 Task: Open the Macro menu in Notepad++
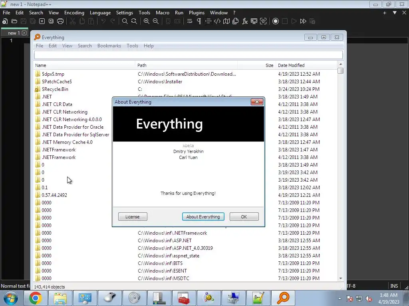coord(163,12)
